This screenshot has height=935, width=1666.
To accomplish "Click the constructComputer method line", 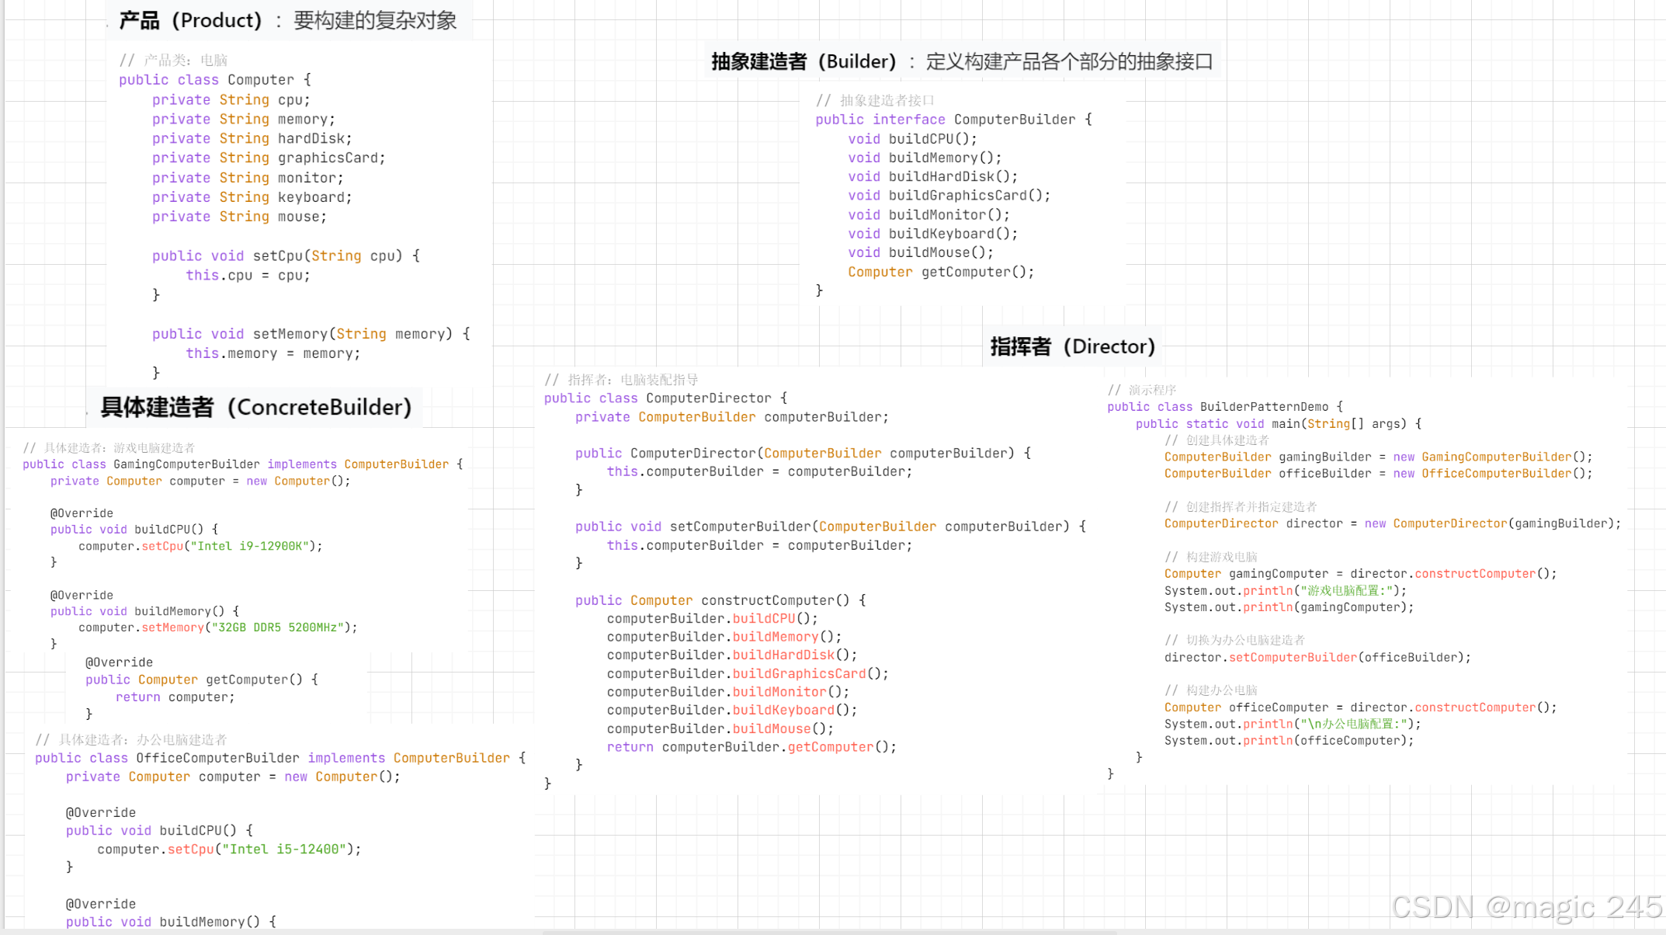I will point(720,600).
